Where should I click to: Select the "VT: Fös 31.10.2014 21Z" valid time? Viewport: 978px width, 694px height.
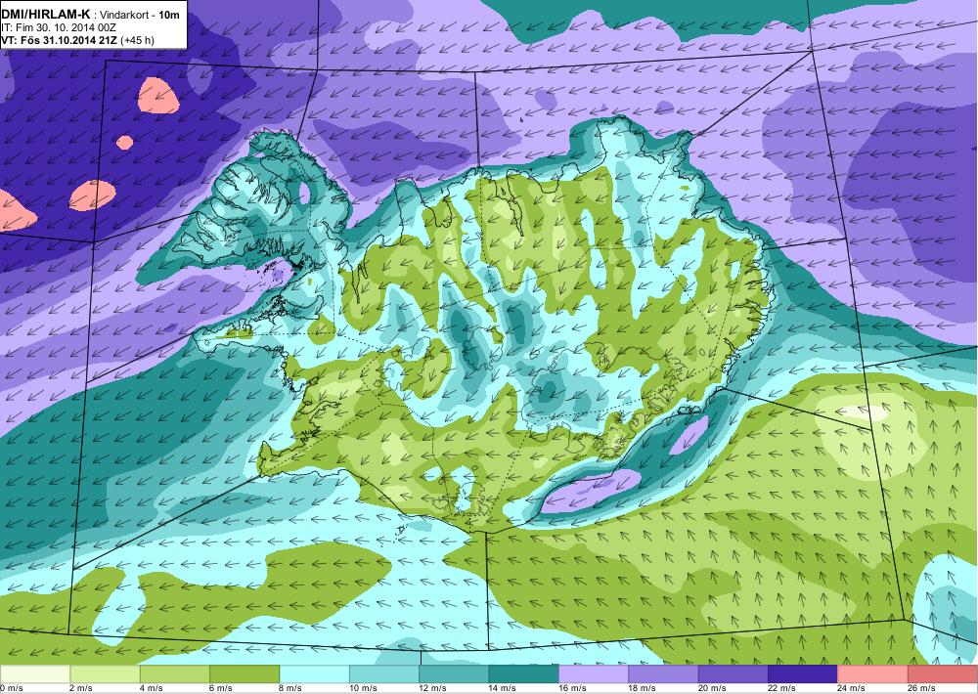coord(59,40)
